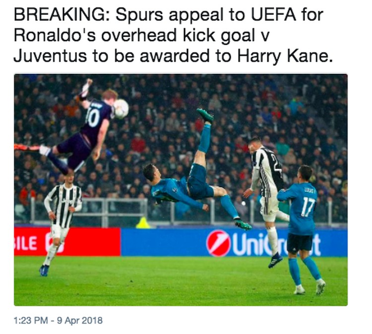Click the red circular UniCredit emblem
372x334 pixels.
218,243
